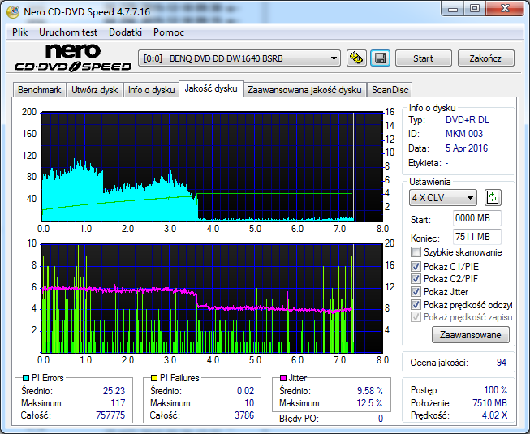Click the Koniec field 7511 MB
The height and width of the screenshot is (434, 530).
click(x=477, y=237)
